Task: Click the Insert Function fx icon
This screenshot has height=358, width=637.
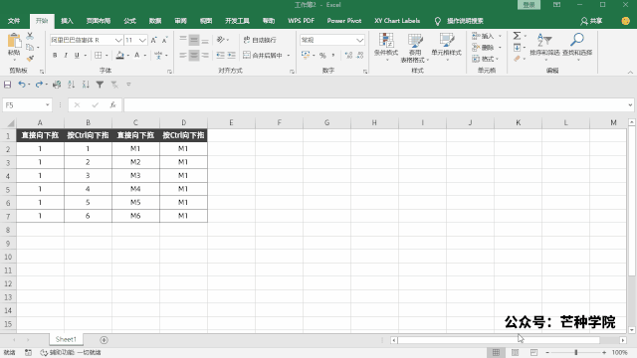Action: click(x=112, y=105)
